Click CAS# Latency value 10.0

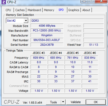point(73,62)
